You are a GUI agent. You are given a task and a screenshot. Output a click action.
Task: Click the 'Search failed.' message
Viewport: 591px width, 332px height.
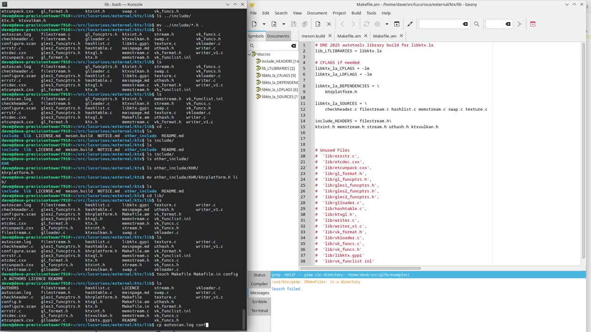click(x=286, y=289)
